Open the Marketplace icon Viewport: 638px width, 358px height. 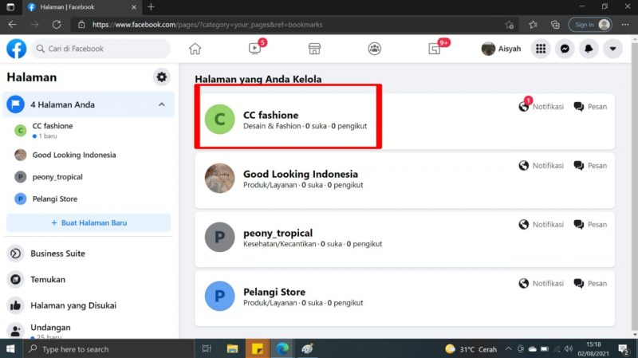pos(314,49)
